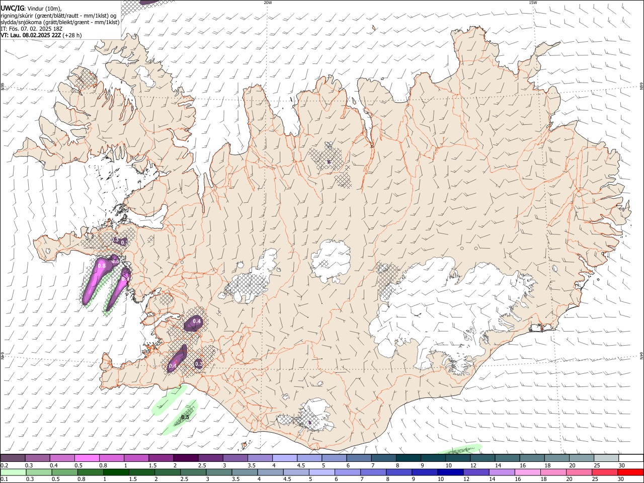644x483 pixels.
Task: Select bright red swatch after the lower 30 label
Action: 631,472
